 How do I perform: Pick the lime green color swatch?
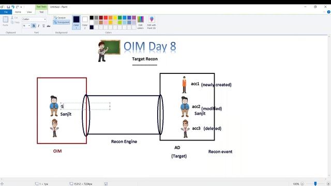coord(119,22)
